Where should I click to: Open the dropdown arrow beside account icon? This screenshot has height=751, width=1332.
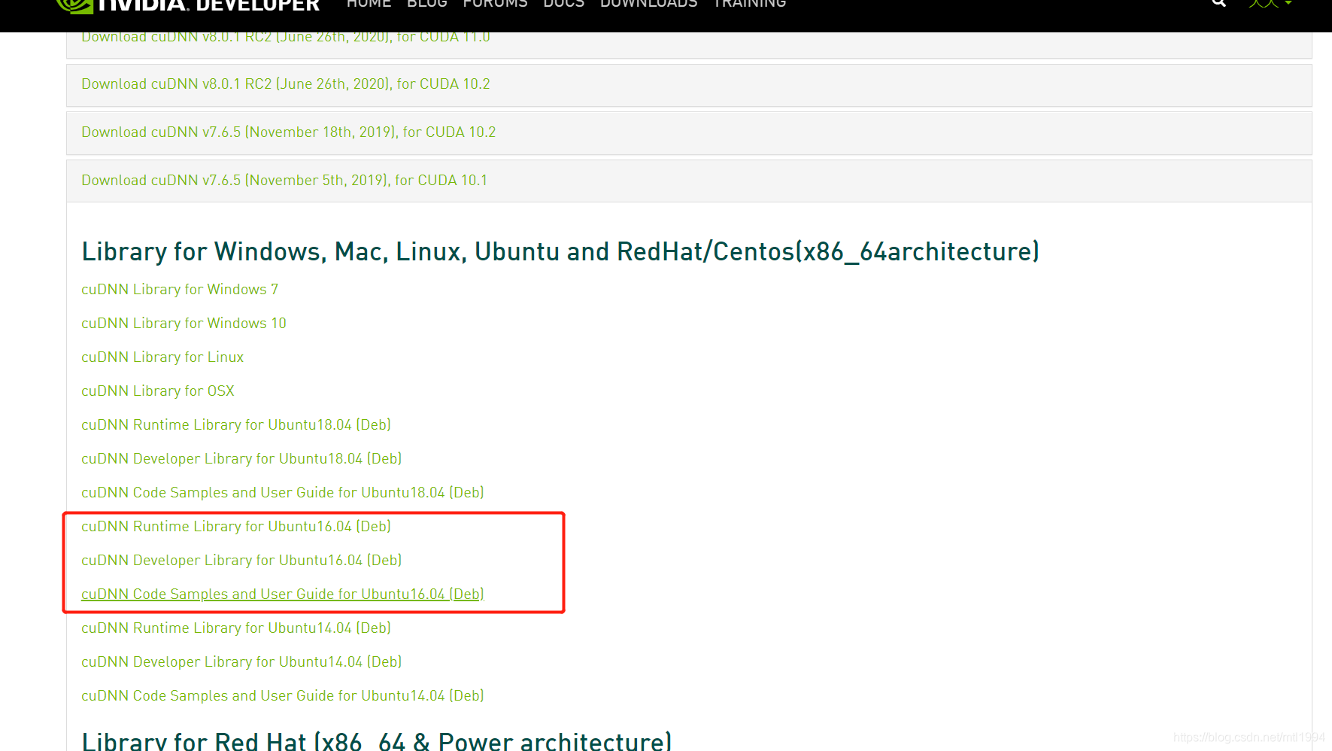click(1288, 3)
